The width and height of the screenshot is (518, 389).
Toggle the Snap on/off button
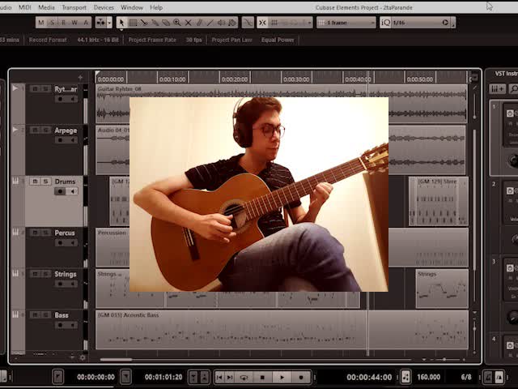pyautogui.click(x=262, y=23)
